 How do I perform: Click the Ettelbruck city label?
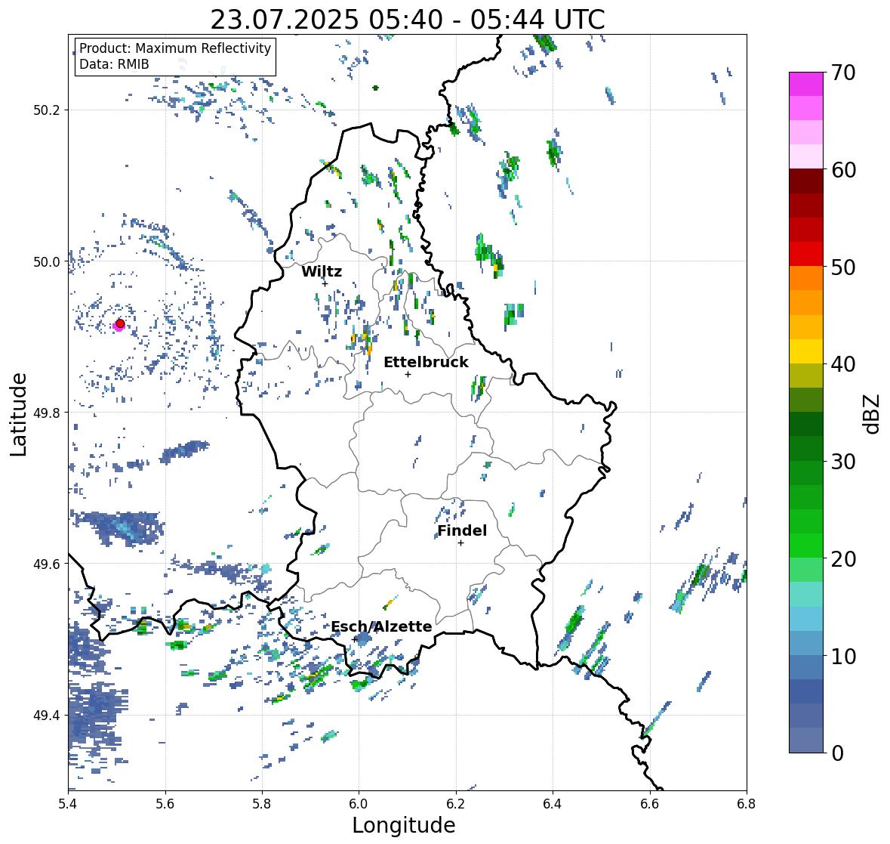click(x=426, y=362)
